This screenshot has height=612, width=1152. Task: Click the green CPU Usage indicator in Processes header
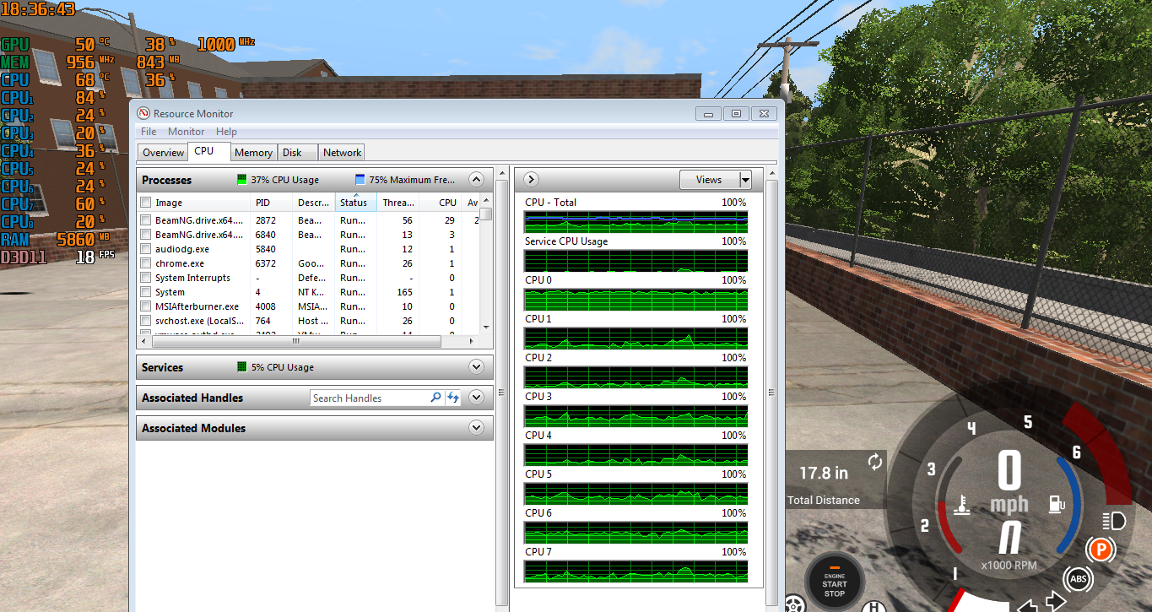click(x=242, y=180)
